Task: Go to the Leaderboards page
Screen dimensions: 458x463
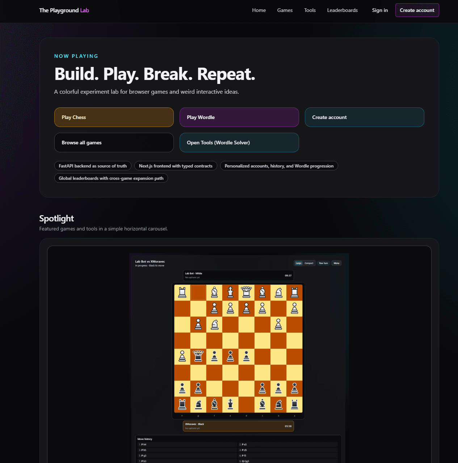Action: click(342, 10)
